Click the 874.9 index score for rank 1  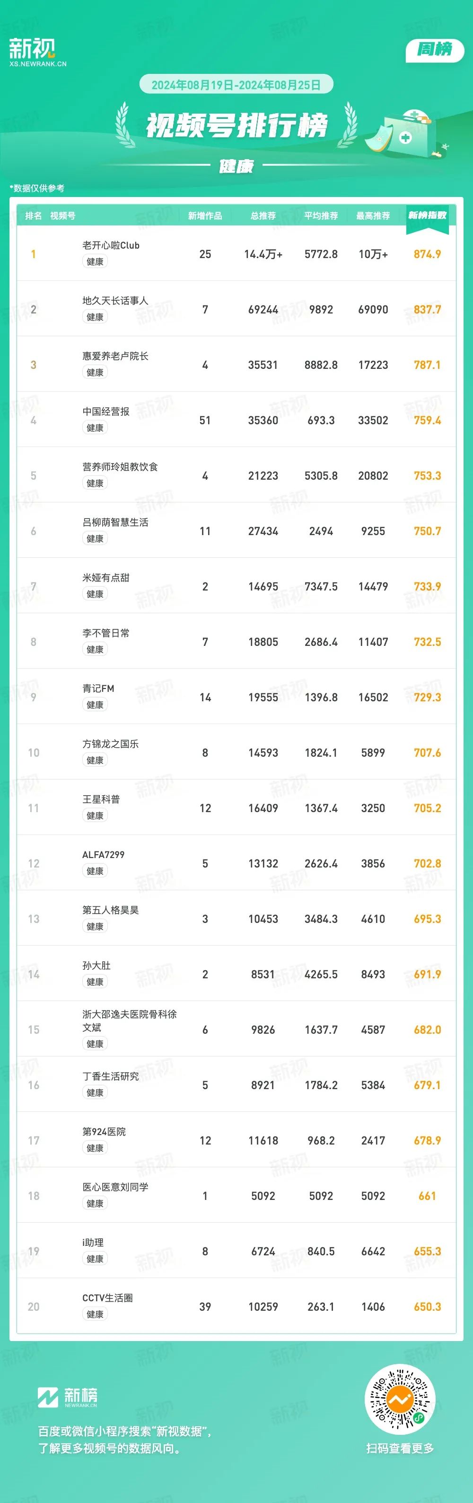point(427,254)
